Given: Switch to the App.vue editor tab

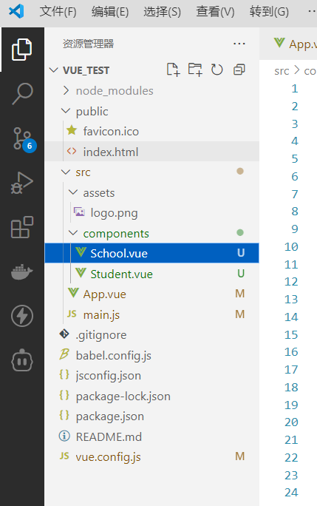Looking at the screenshot, I should 295,44.
